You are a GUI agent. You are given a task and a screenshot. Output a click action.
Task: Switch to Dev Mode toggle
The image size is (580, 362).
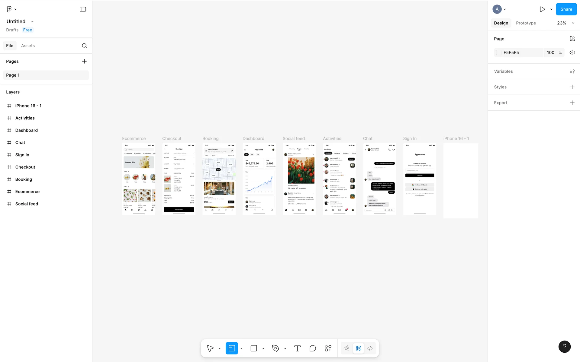(x=370, y=348)
